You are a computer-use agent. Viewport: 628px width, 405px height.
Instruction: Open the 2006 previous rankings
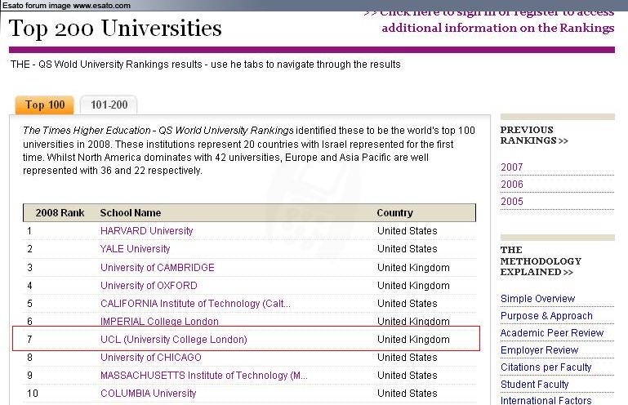tap(512, 185)
